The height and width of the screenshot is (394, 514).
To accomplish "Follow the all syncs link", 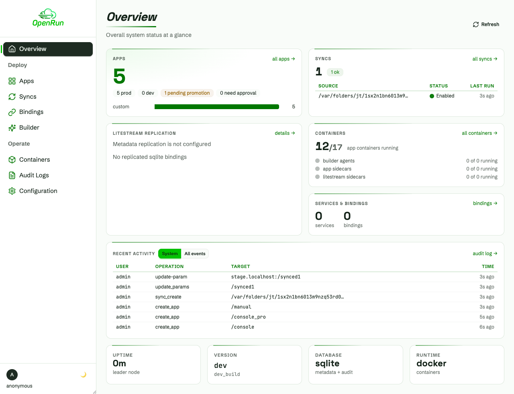I will point(485,59).
